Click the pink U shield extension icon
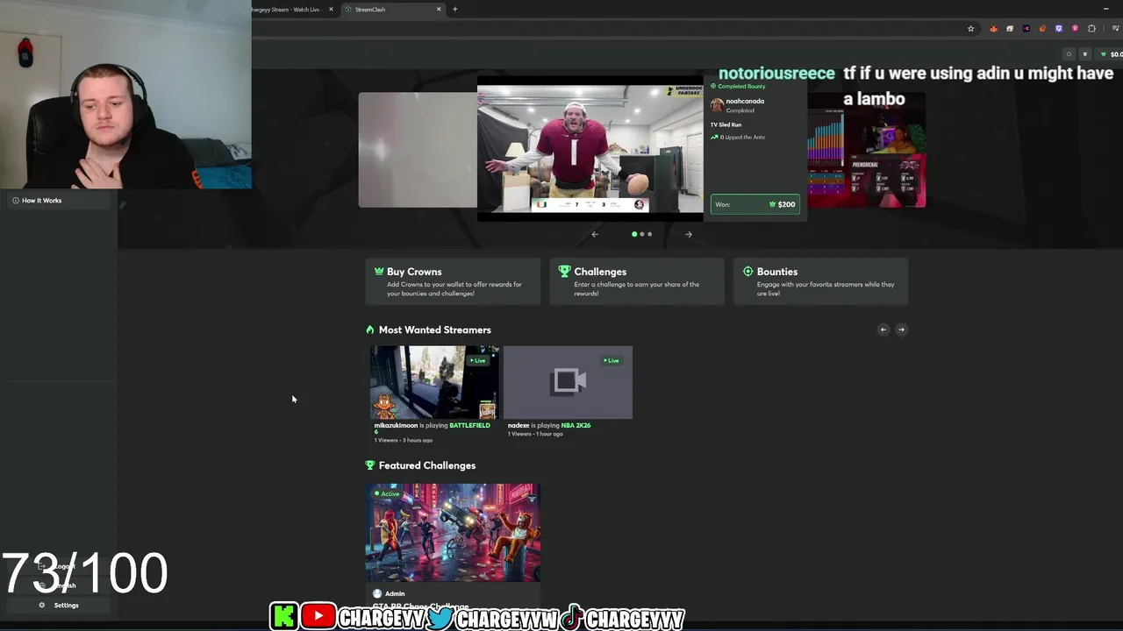This screenshot has height=631, width=1123. [x=1075, y=29]
